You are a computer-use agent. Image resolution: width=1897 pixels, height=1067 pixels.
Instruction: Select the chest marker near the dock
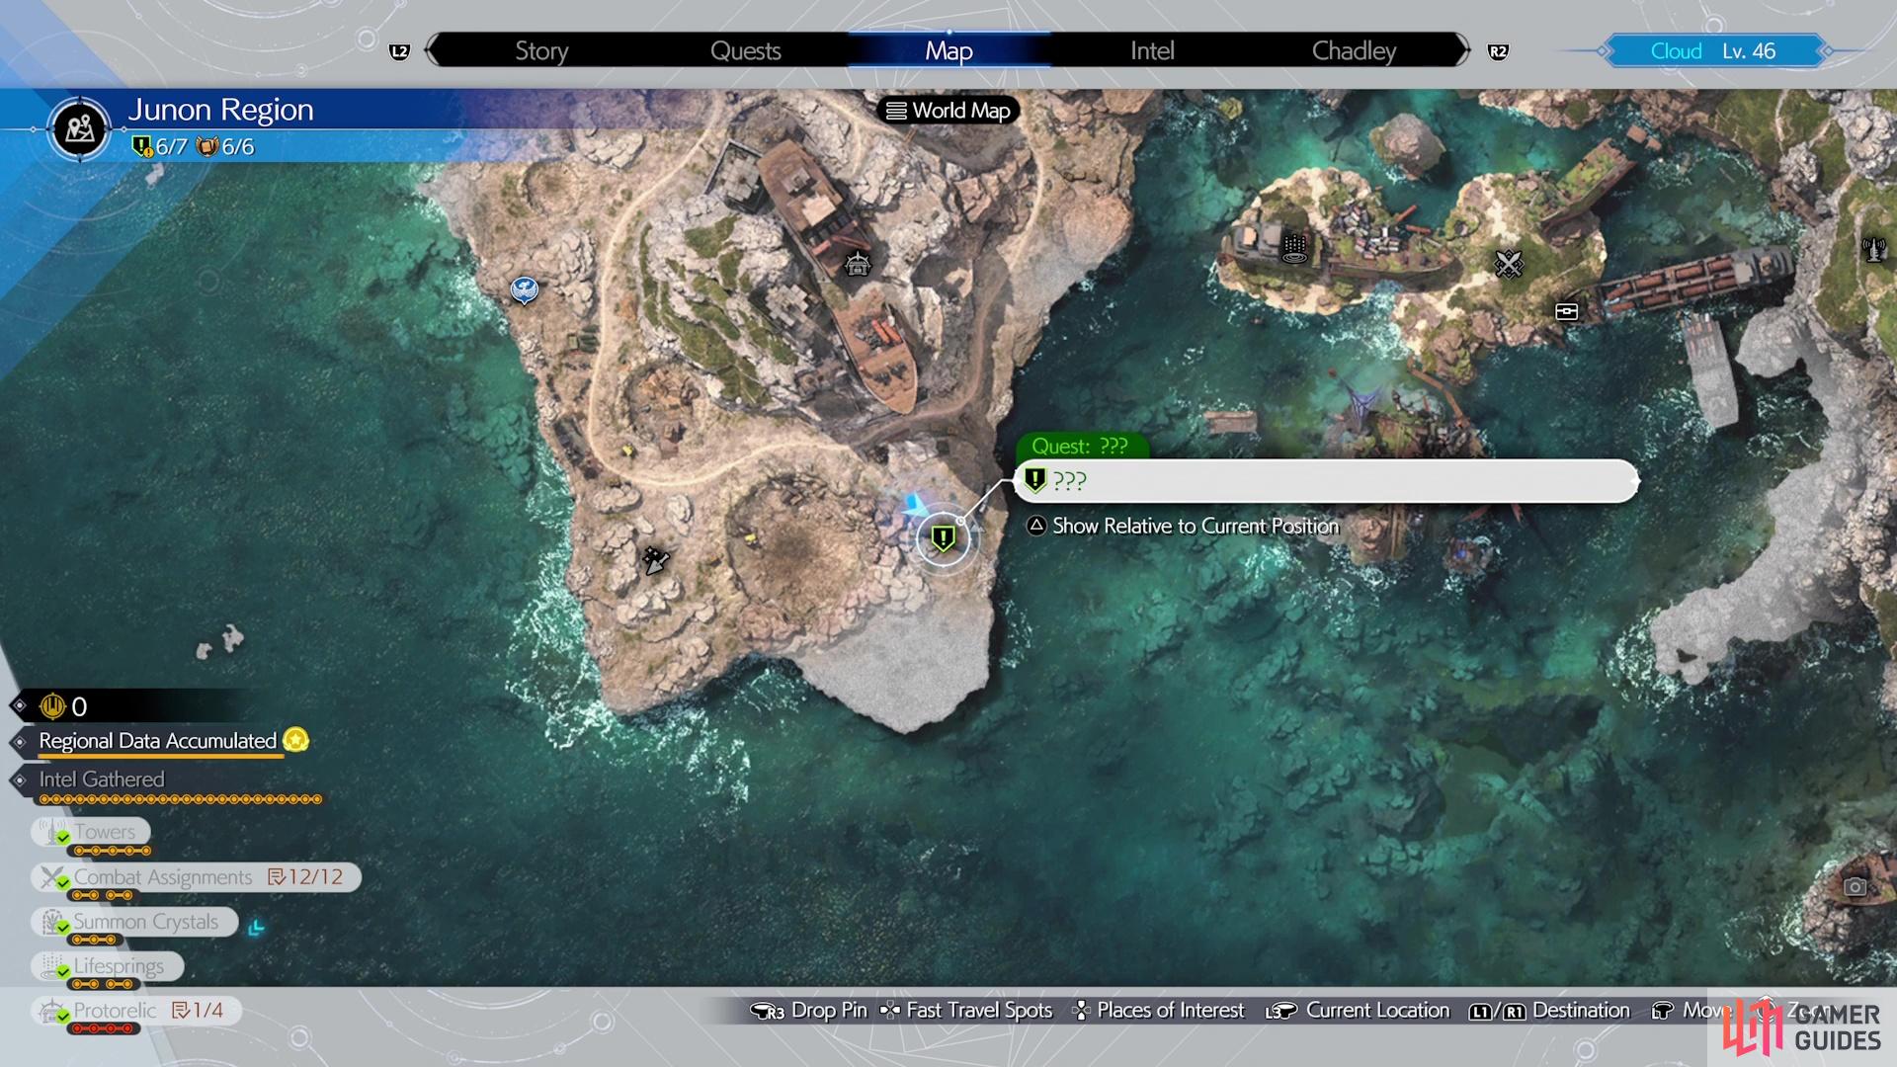[1566, 311]
